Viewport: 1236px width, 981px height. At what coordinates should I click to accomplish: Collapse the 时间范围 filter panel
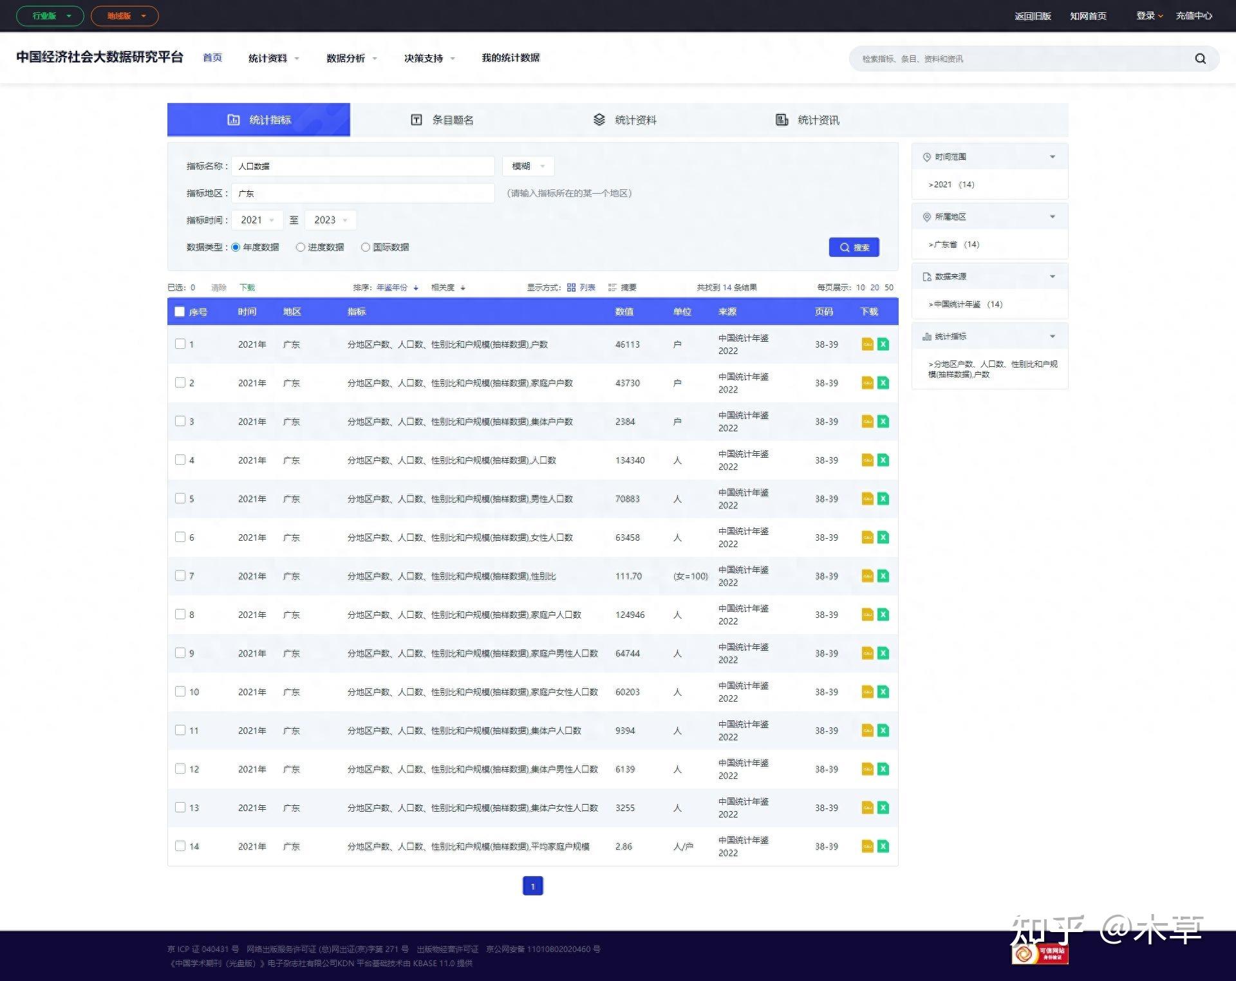(x=1053, y=157)
